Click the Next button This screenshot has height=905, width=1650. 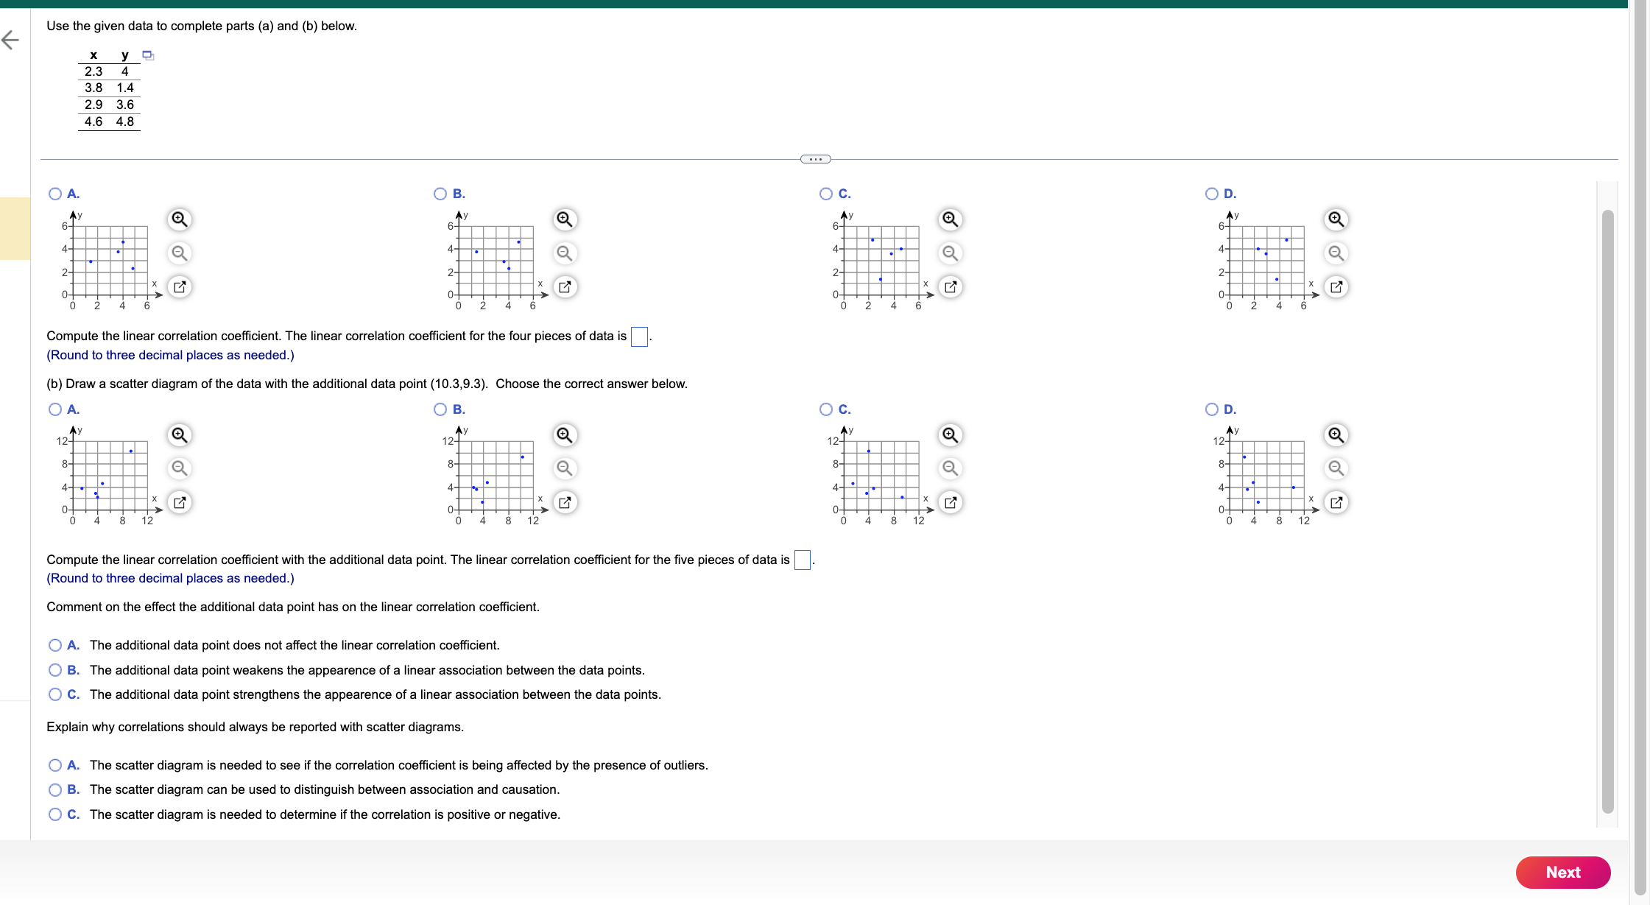pyautogui.click(x=1562, y=873)
